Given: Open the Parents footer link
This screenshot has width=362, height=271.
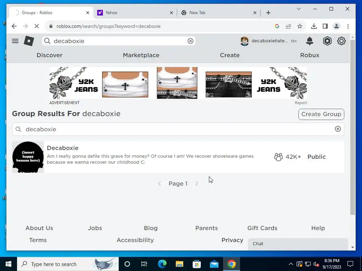Looking at the screenshot, I should pos(206,228).
